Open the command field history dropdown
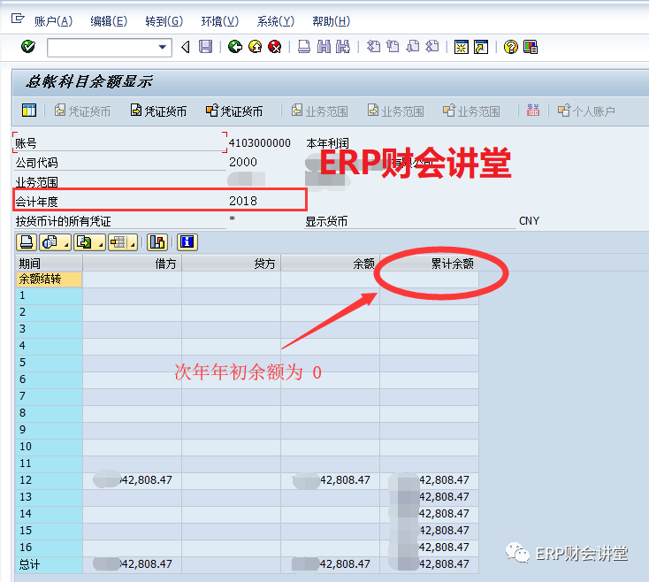The image size is (649, 582). coord(163,47)
